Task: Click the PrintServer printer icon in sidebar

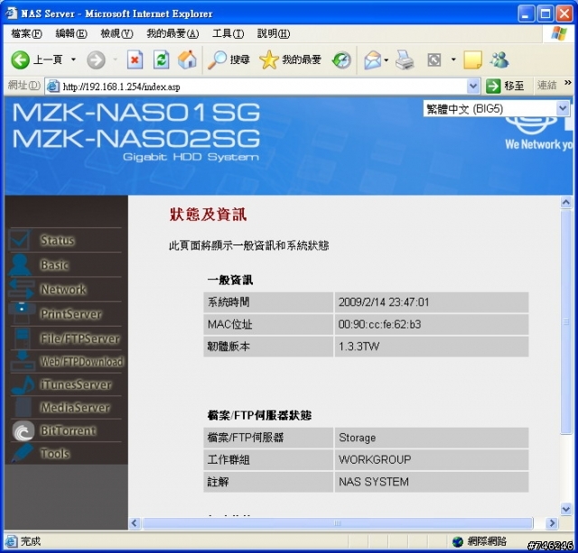Action: pyautogui.click(x=22, y=313)
